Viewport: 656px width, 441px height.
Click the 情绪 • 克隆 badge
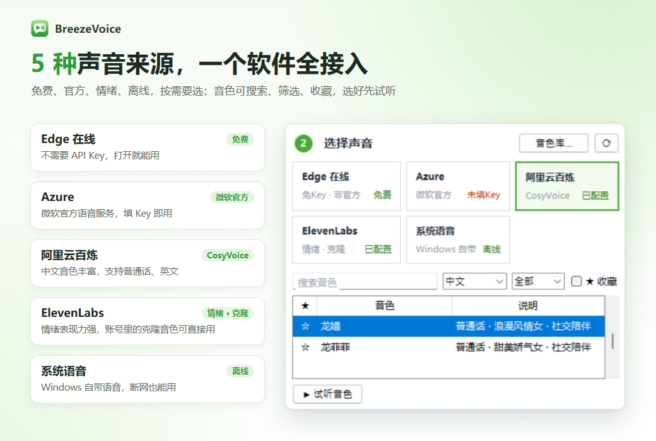(x=228, y=313)
